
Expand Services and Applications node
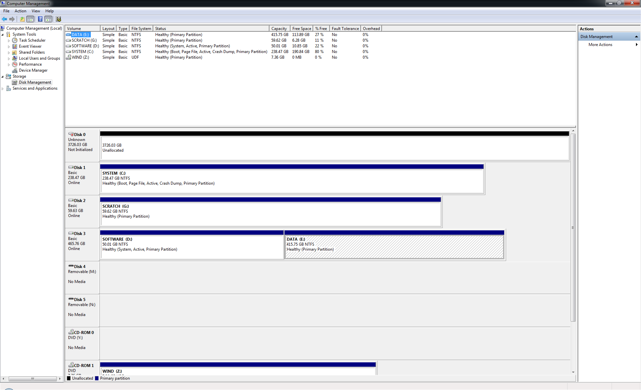(x=3, y=89)
